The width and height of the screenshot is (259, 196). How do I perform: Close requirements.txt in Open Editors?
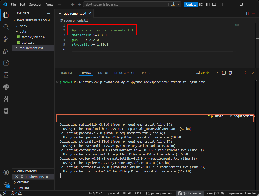click(x=17, y=177)
